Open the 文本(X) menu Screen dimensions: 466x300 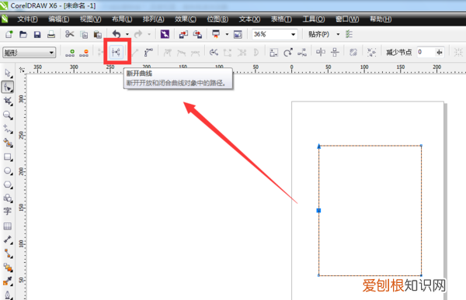tap(249, 19)
